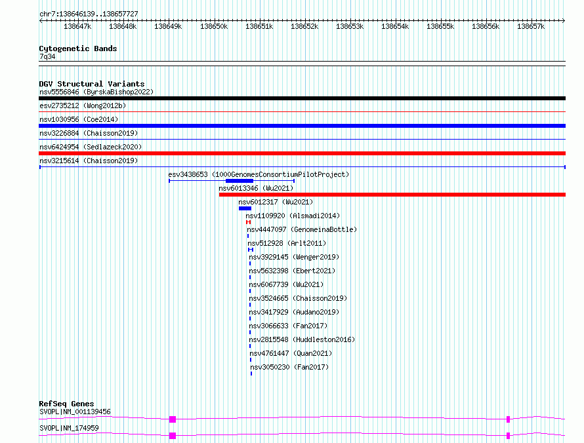Open nsv2815548 (Huddleston2016) variant label
The height and width of the screenshot is (443, 584).
click(x=302, y=339)
